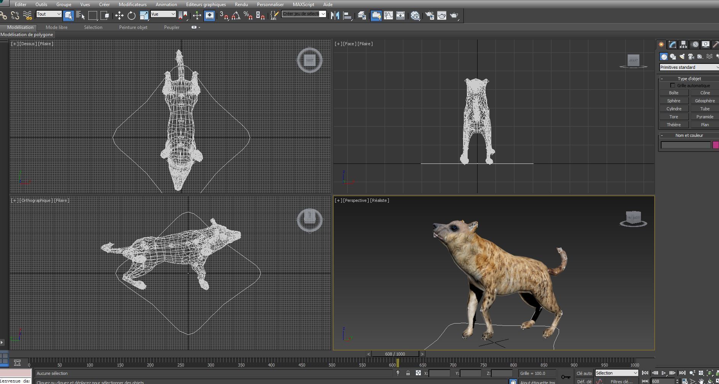719x384 pixels.
Task: Open the Editer menu
Action: [x=21, y=5]
